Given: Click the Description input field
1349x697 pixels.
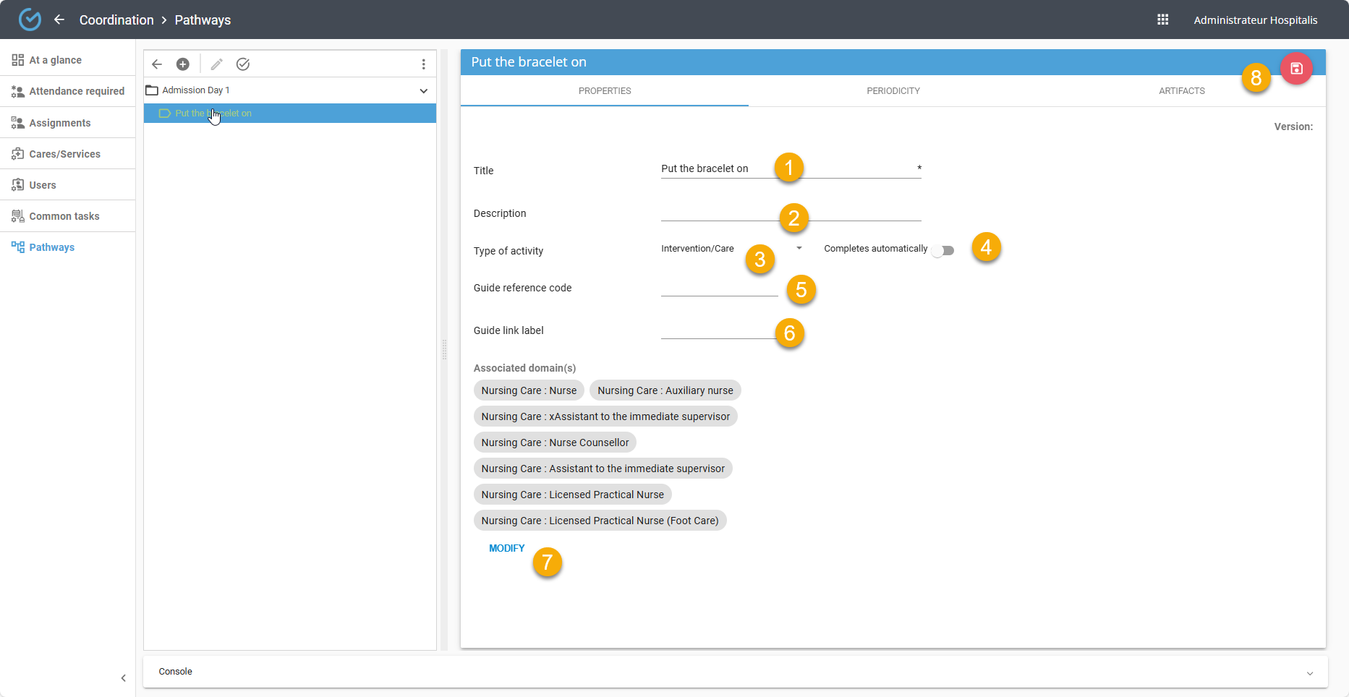Looking at the screenshot, I should [x=718, y=212].
